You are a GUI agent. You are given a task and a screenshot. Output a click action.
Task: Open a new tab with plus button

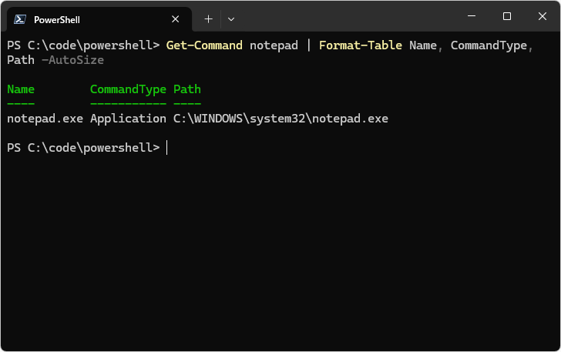(208, 18)
